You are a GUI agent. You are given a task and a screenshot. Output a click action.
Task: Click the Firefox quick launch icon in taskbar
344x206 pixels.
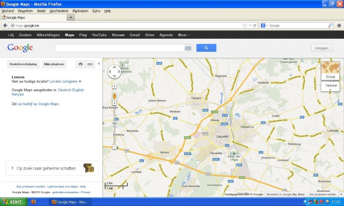click(33, 202)
